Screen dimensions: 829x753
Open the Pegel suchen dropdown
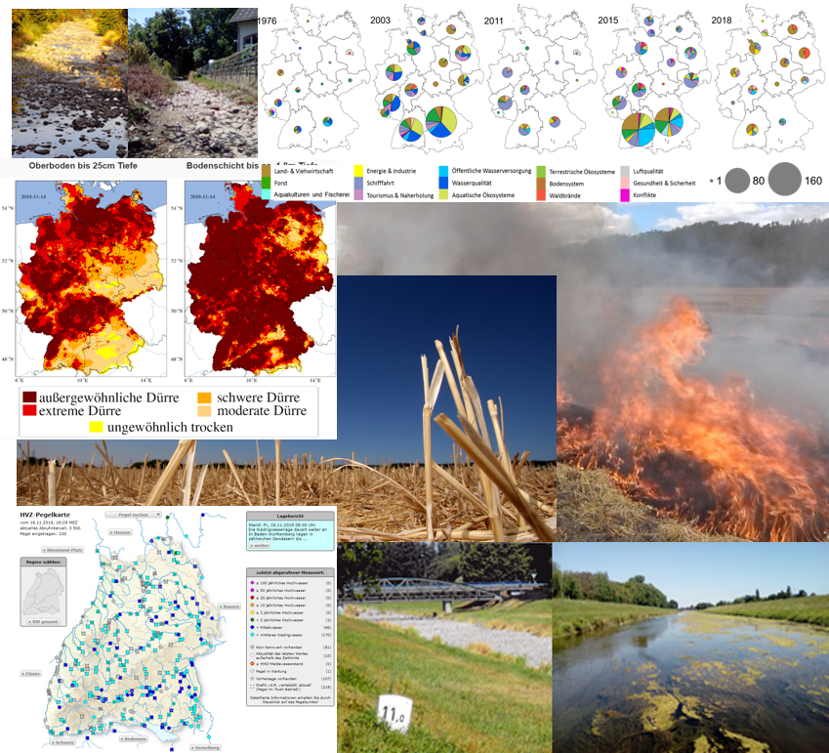133,515
